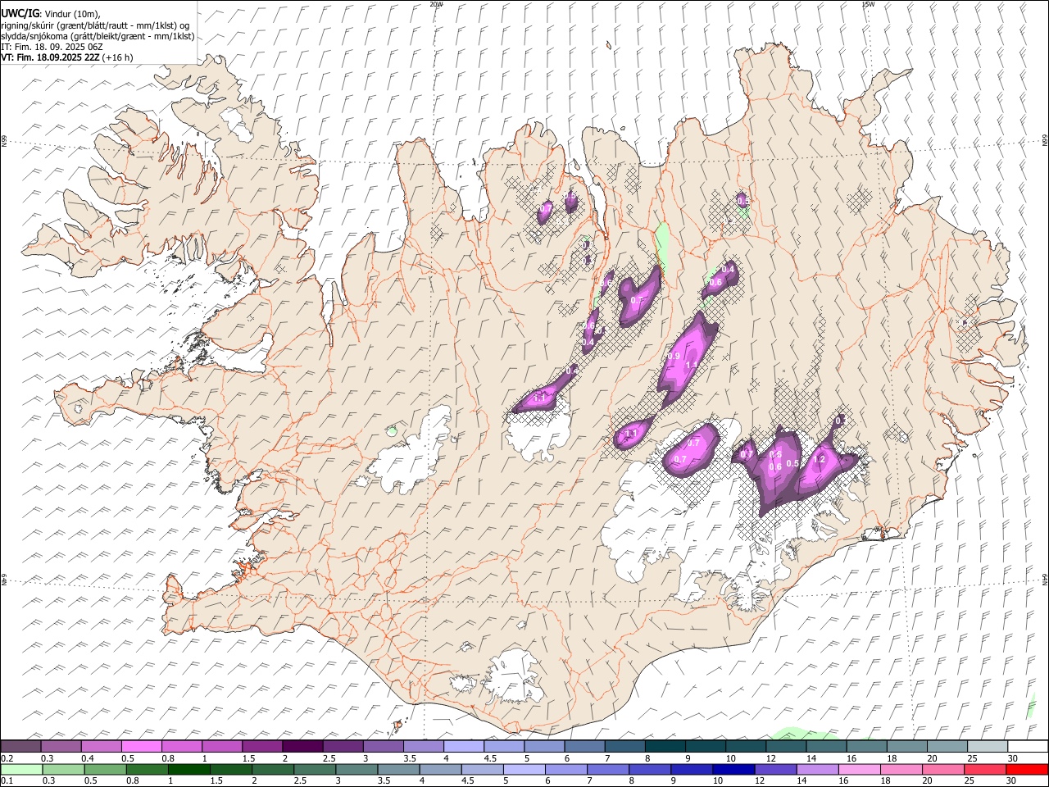Click the 0.1 label on bottom legend row
This screenshot has height=787, width=1049.
tap(7, 781)
